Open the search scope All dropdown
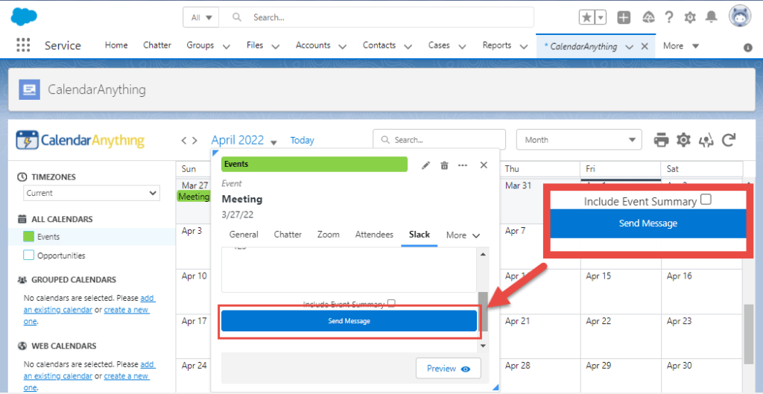 tap(201, 18)
